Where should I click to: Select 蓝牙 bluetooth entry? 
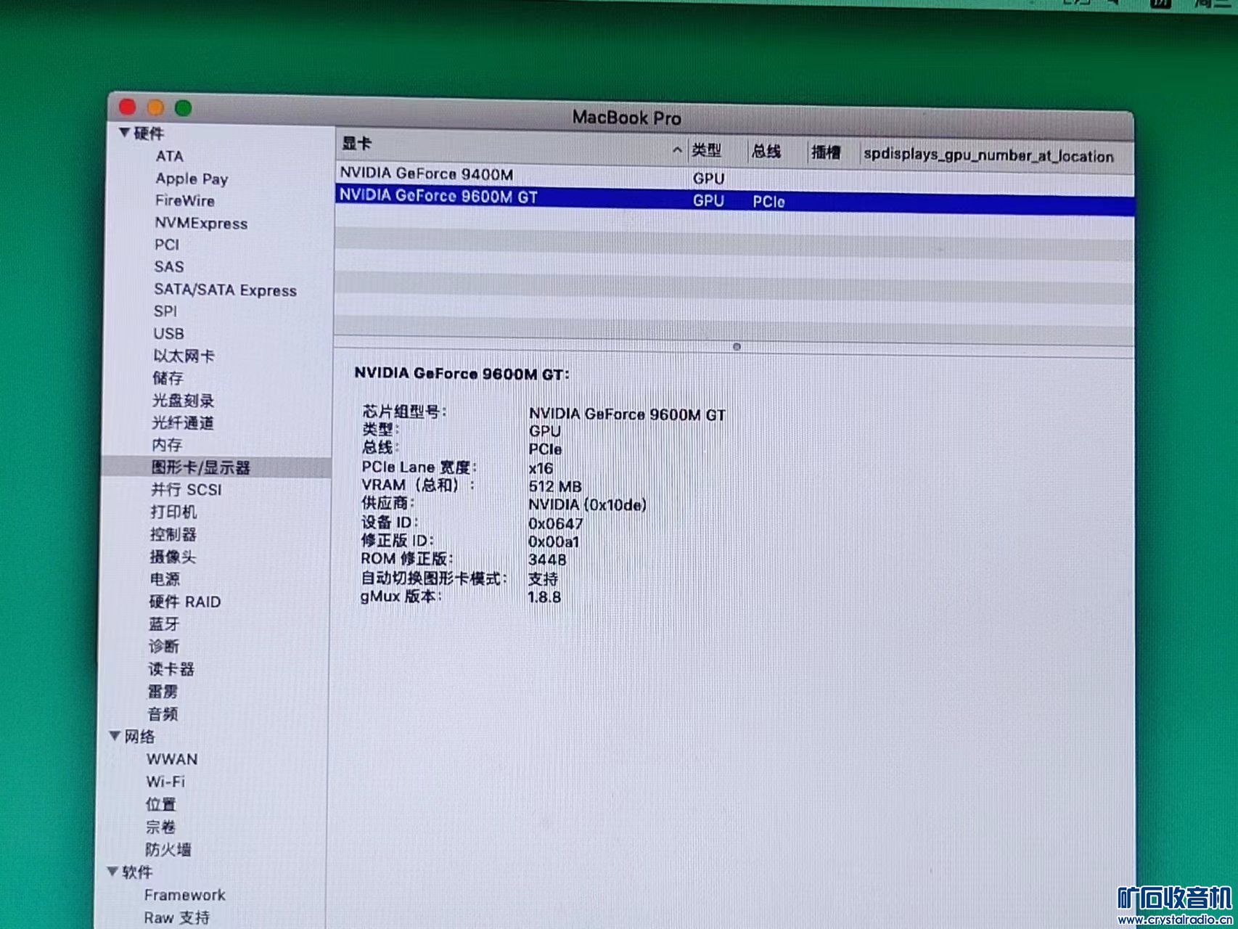163,624
